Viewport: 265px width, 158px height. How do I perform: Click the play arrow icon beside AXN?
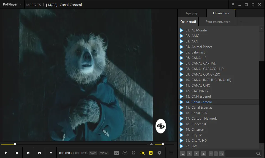(x=182, y=41)
